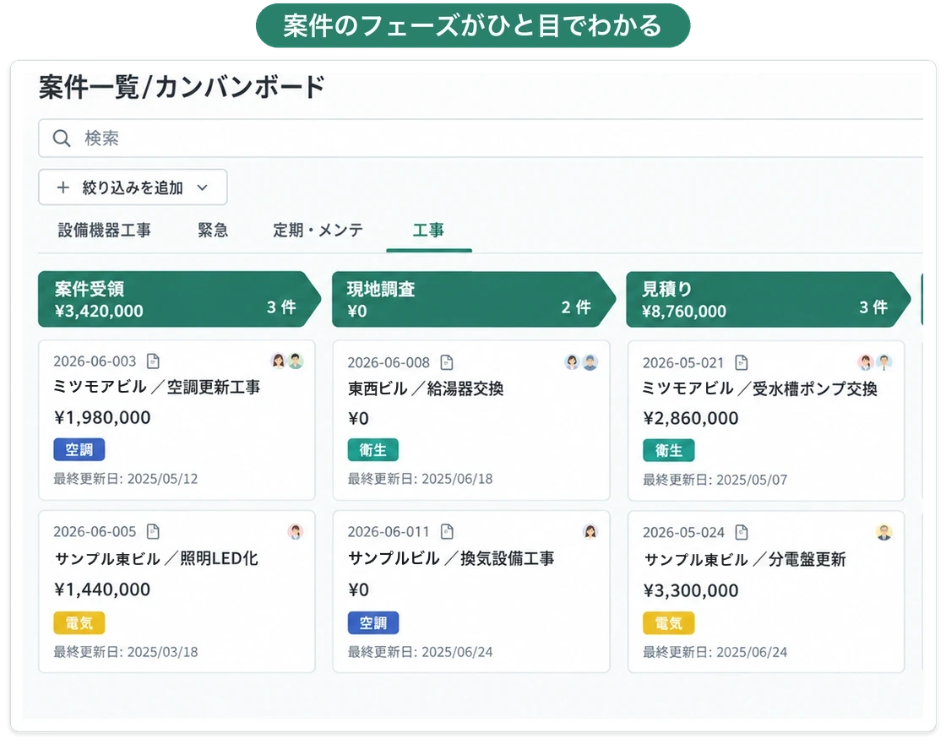Click assignee avatar on card 2026-05-024
The width and height of the screenshot is (946, 744).
point(883,532)
